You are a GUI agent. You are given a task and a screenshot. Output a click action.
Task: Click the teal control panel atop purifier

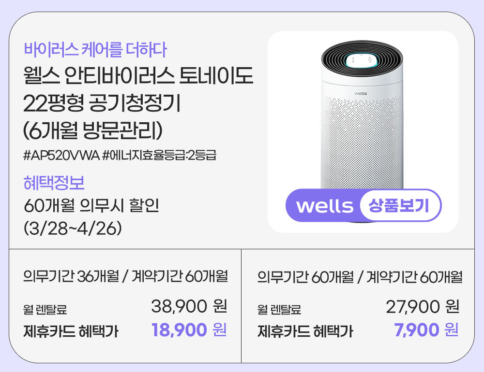pyautogui.click(x=361, y=60)
